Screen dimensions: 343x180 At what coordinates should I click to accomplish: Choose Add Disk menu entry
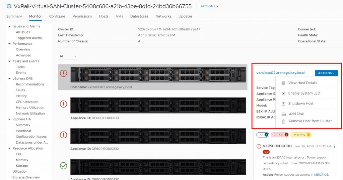[307, 114]
